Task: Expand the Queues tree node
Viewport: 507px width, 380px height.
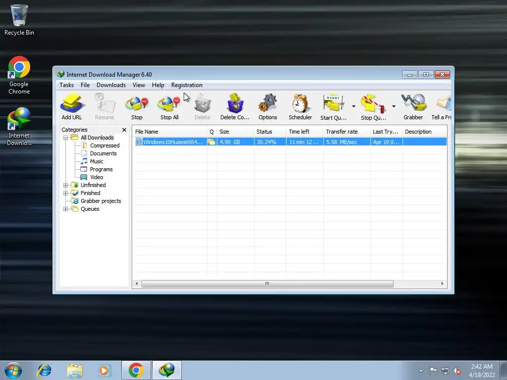Action: click(66, 209)
